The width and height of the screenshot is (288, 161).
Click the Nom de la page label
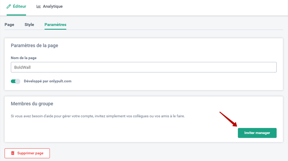pyautogui.click(x=24, y=58)
